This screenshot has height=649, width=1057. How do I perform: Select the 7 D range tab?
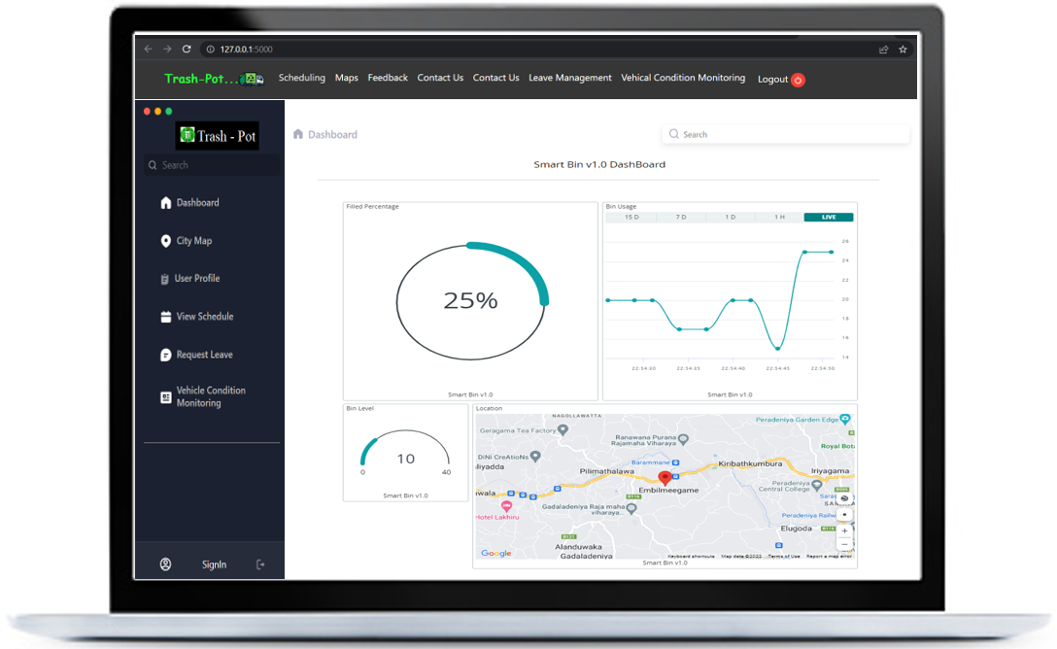click(681, 217)
